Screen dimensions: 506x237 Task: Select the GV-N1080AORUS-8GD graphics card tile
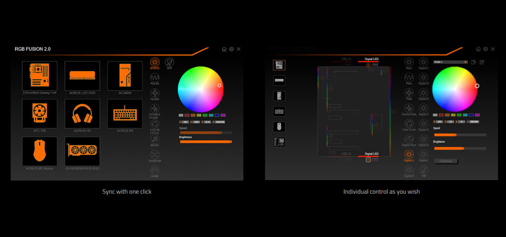coord(82,151)
